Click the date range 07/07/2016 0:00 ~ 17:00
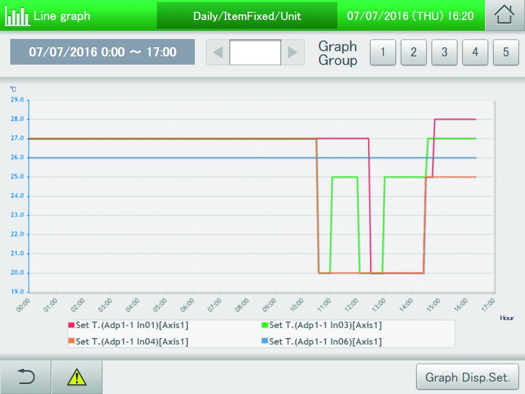This screenshot has width=525, height=394. click(x=103, y=52)
